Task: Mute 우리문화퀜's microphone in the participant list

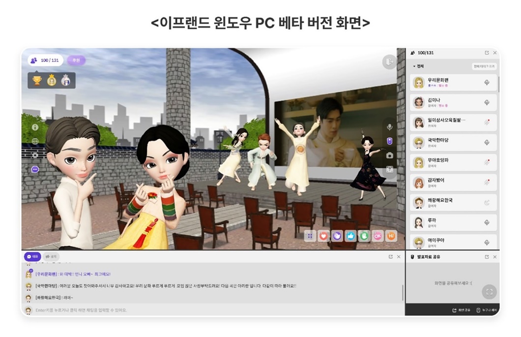Action: click(486, 83)
